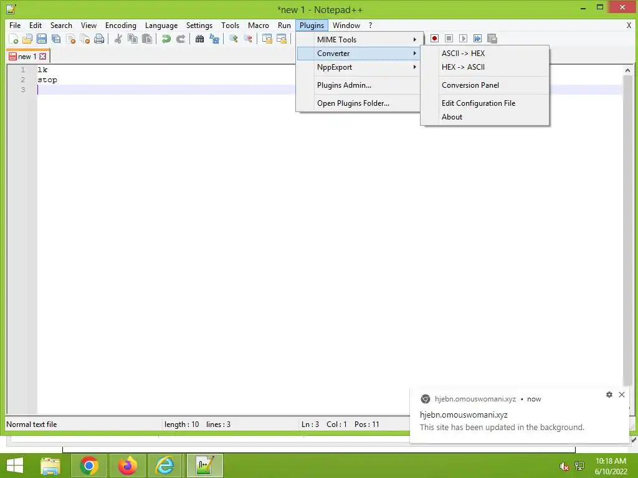
Task: Launch Google Chrome from taskbar
Action: coord(89,466)
